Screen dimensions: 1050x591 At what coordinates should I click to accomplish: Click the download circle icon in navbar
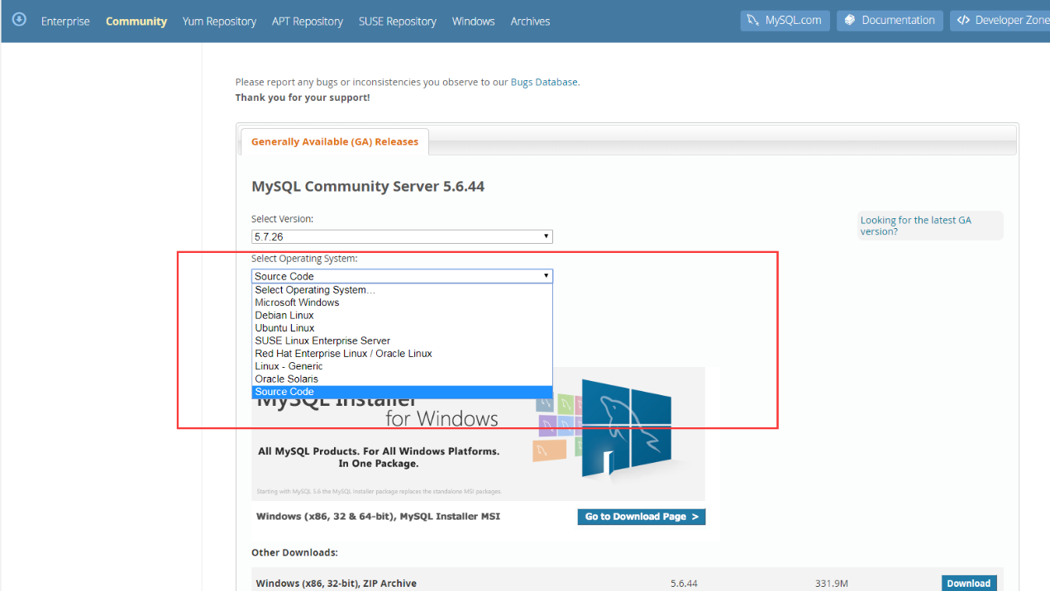[x=19, y=19]
